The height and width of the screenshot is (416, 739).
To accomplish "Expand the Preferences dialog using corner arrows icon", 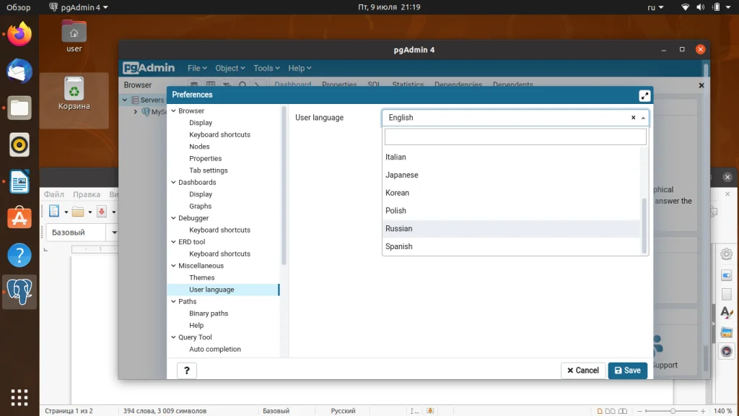I will [x=643, y=94].
